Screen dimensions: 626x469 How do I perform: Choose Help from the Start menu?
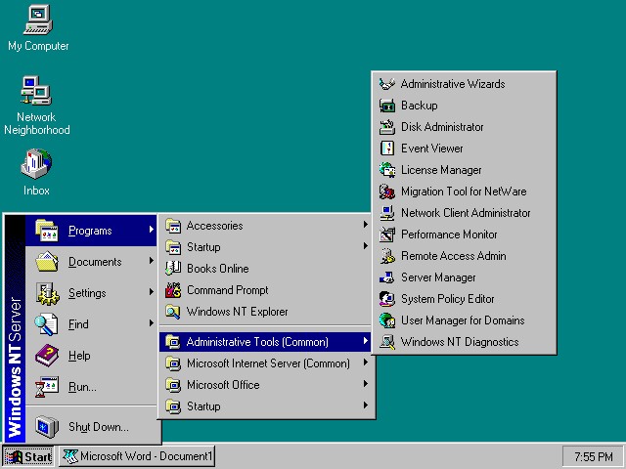[x=91, y=356]
